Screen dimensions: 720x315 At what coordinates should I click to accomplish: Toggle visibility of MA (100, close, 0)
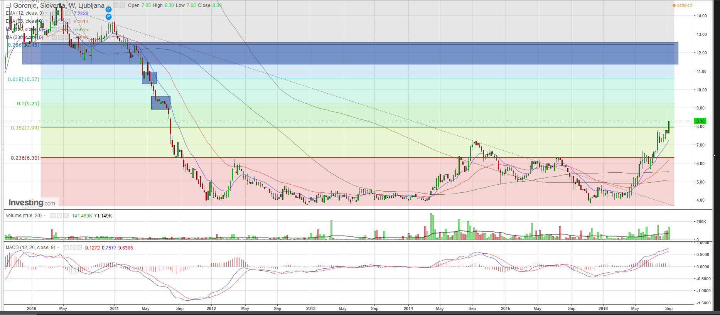(54, 29)
